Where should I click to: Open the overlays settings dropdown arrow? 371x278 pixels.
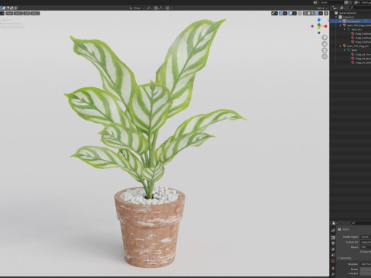[294, 13]
